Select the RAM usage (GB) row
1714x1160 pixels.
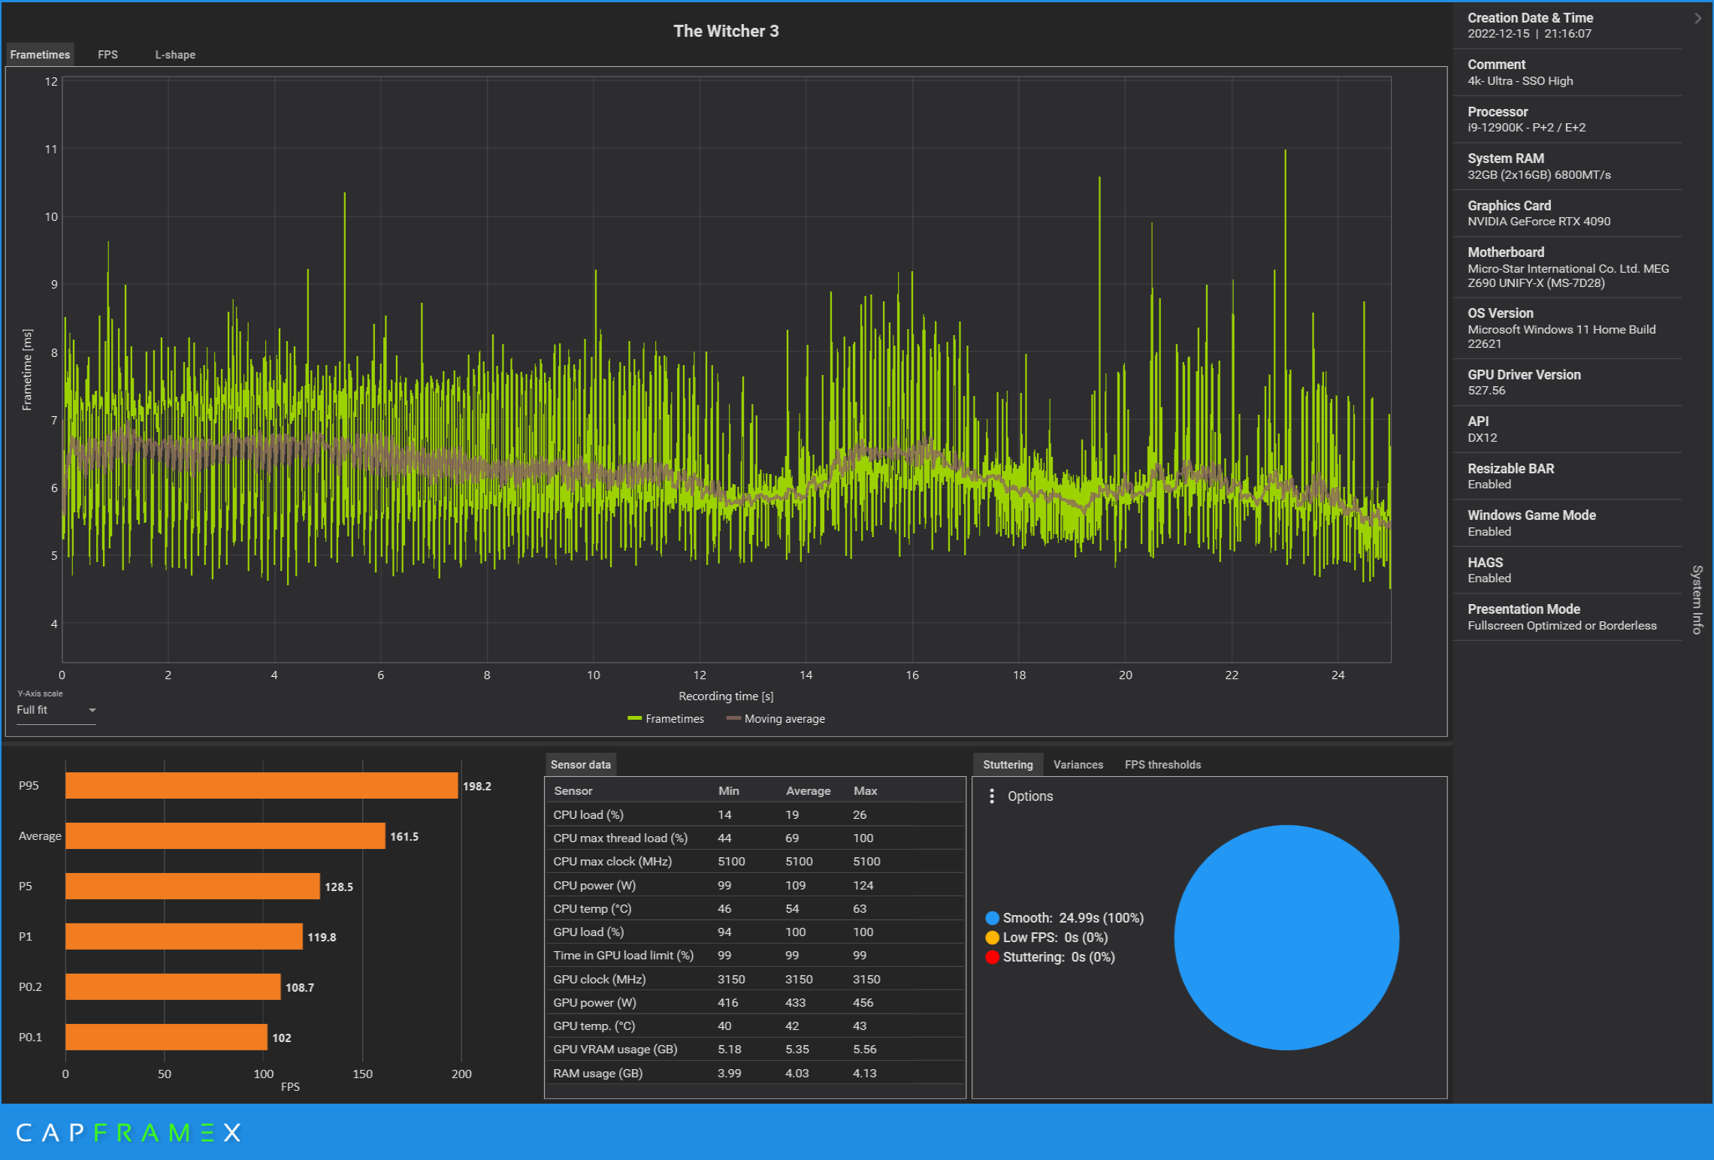pyautogui.click(x=755, y=1074)
